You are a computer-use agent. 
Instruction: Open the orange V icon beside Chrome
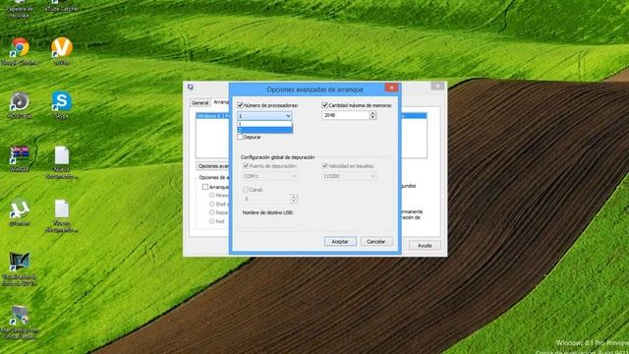(61, 48)
